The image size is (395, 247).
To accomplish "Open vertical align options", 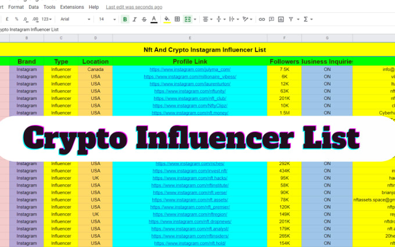I will (221, 19).
